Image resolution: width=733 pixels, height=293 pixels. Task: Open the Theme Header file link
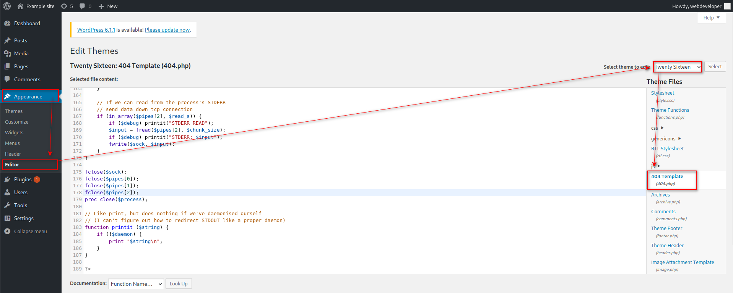[668, 245]
